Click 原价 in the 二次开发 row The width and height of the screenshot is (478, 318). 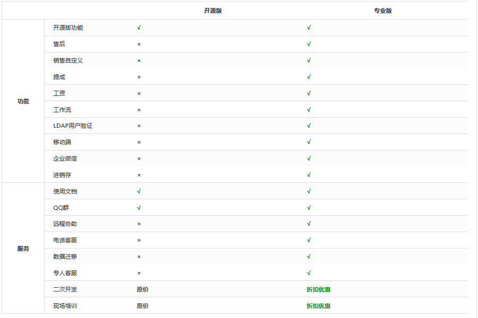[142, 289]
